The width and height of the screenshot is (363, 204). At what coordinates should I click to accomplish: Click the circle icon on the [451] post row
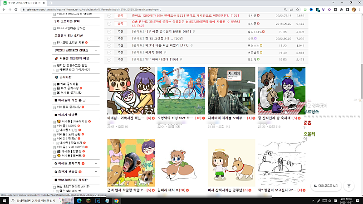point(109,32)
